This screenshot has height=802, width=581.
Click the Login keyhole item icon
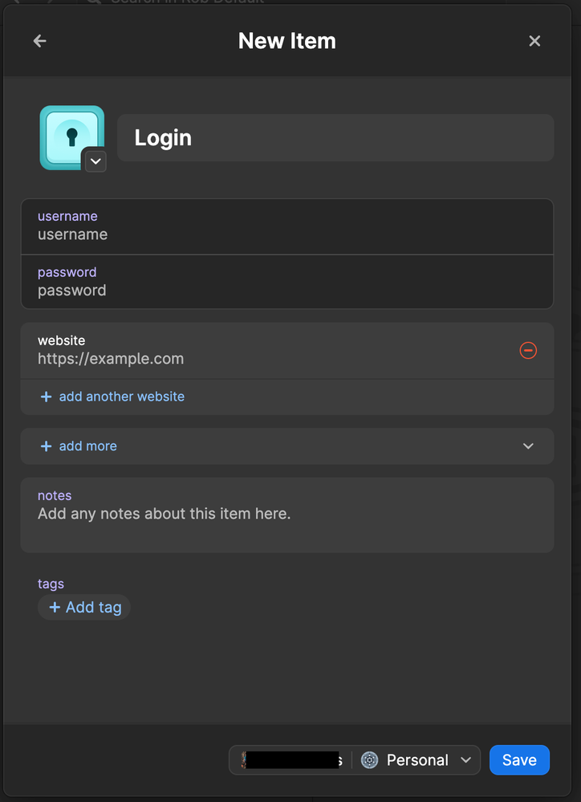(71, 136)
